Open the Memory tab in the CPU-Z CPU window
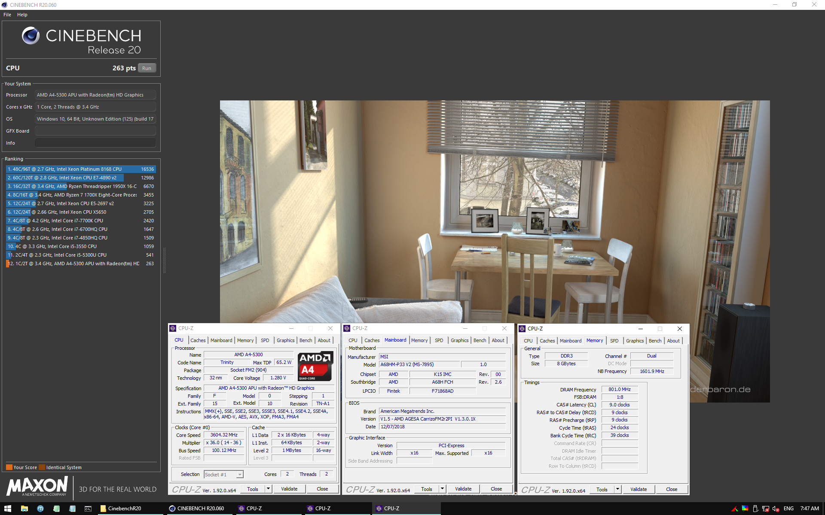The height and width of the screenshot is (515, 825). tap(245, 340)
